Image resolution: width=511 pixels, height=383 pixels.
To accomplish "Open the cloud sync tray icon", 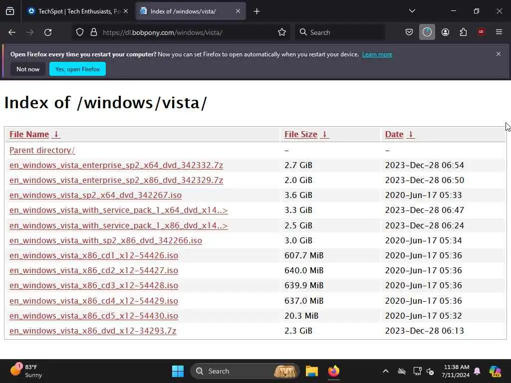I will (x=402, y=371).
